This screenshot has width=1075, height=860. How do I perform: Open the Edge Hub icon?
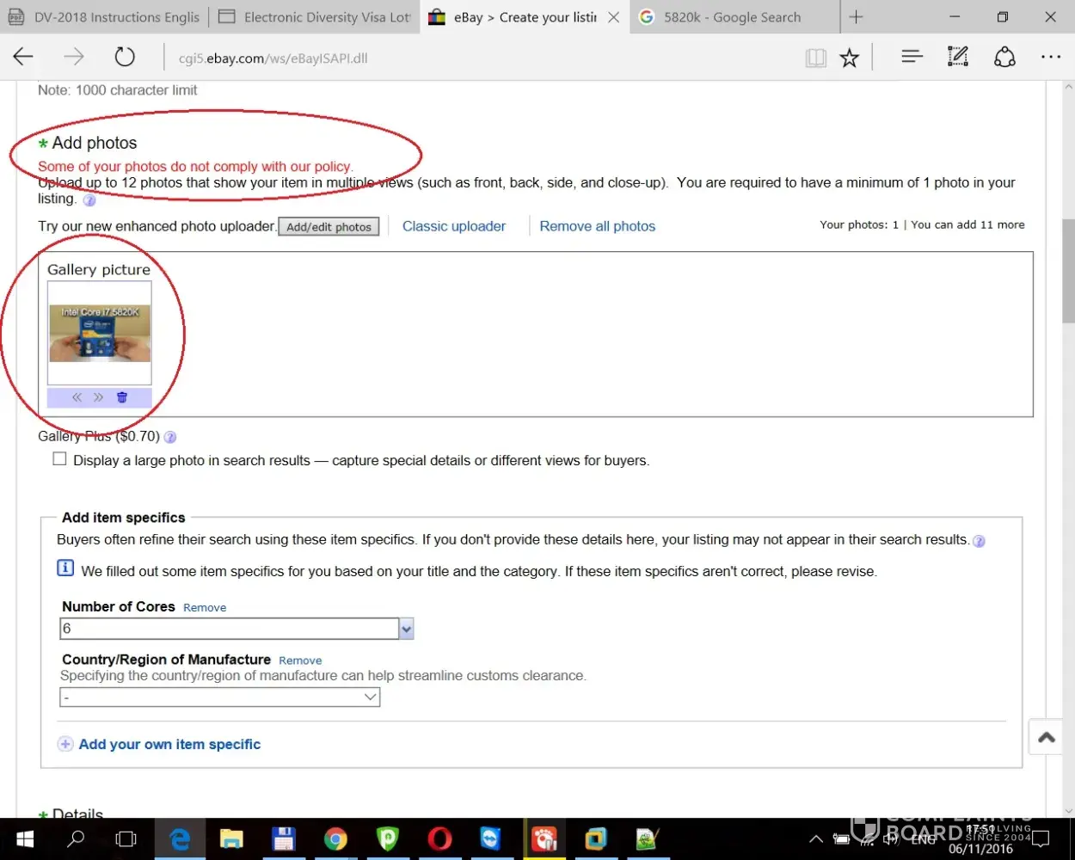pyautogui.click(x=912, y=57)
